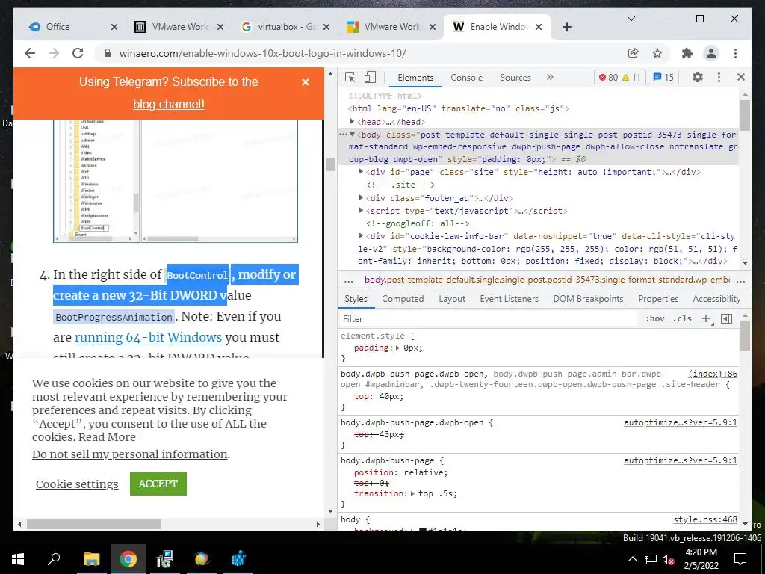Viewport: 765px width, 574px height.
Task: Expand the cookie-law-info-bar div node
Action: [361, 235]
